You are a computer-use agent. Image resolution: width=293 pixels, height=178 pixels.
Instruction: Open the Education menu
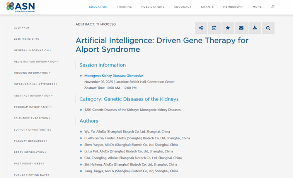(x=98, y=7)
